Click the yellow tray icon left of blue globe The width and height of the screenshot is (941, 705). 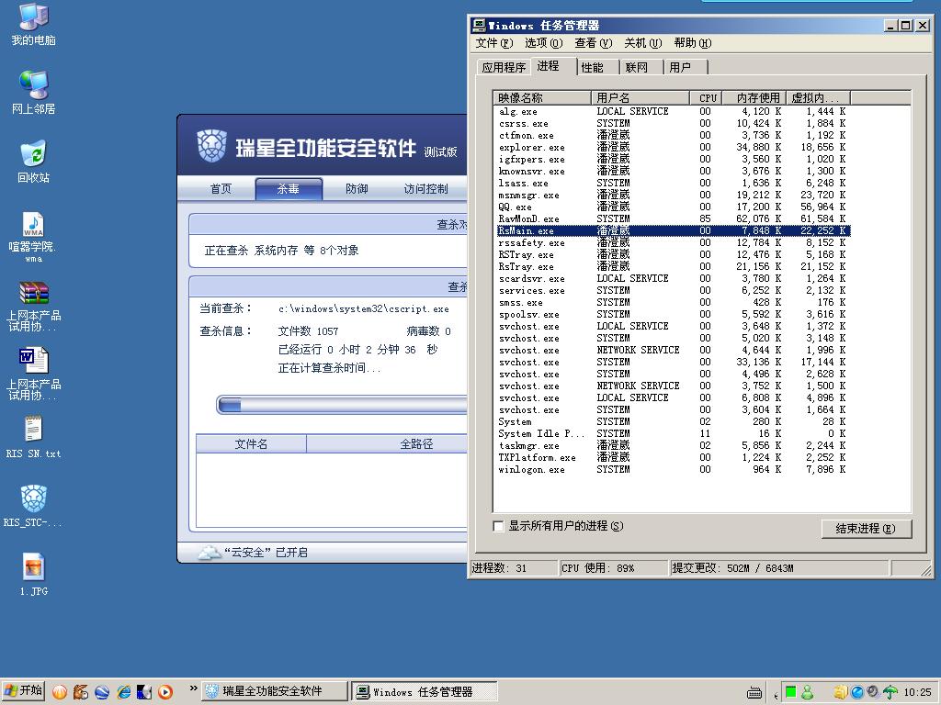(x=841, y=692)
